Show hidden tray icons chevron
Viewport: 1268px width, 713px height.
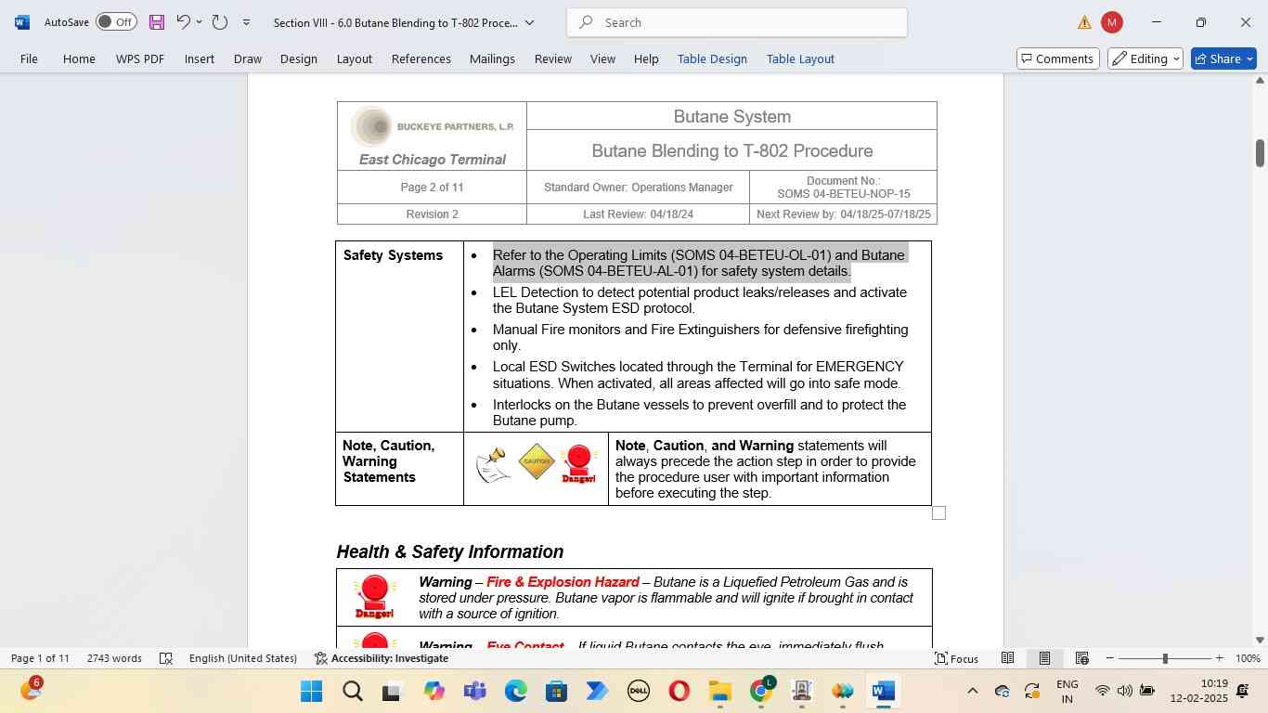[x=972, y=691]
